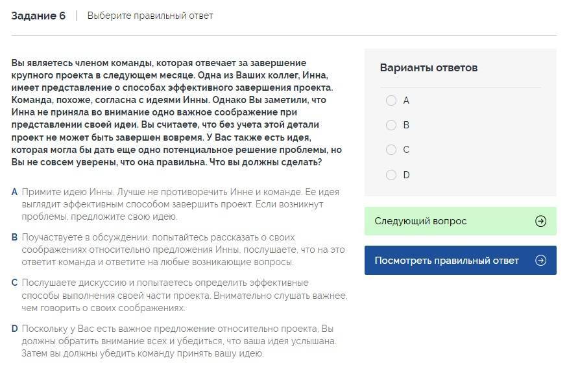Image resolution: width=567 pixels, height=374 pixels.
Task: Click the 'Следующий вопрос' button label
Action: pos(420,221)
